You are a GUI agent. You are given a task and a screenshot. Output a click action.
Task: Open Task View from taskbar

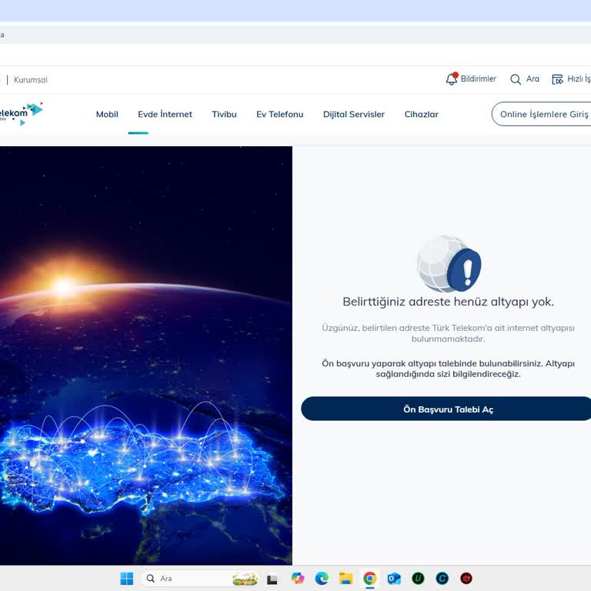point(272,579)
